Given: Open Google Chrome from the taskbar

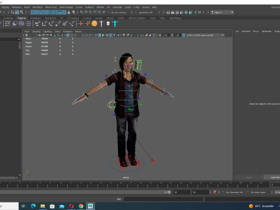Looking at the screenshot, I should tap(81, 206).
